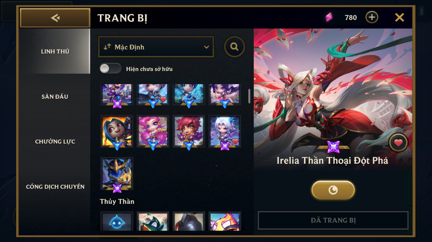The height and width of the screenshot is (242, 432).
Task: Click the thumbnail list scrollbar
Action: pos(249,96)
